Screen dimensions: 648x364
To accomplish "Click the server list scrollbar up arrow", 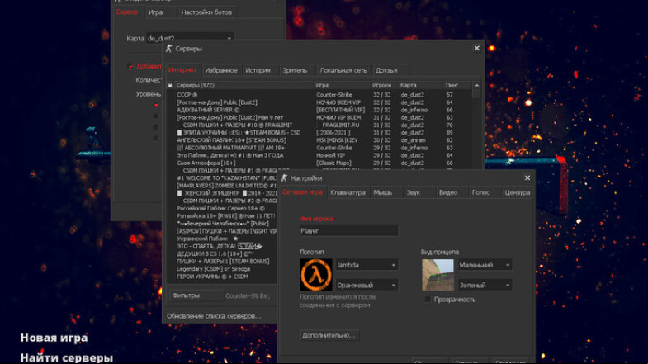I will click(x=476, y=85).
